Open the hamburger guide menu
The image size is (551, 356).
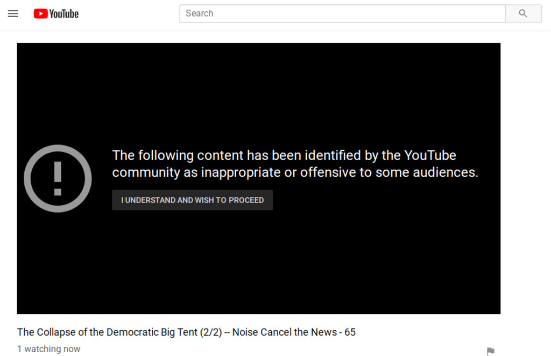tap(13, 13)
